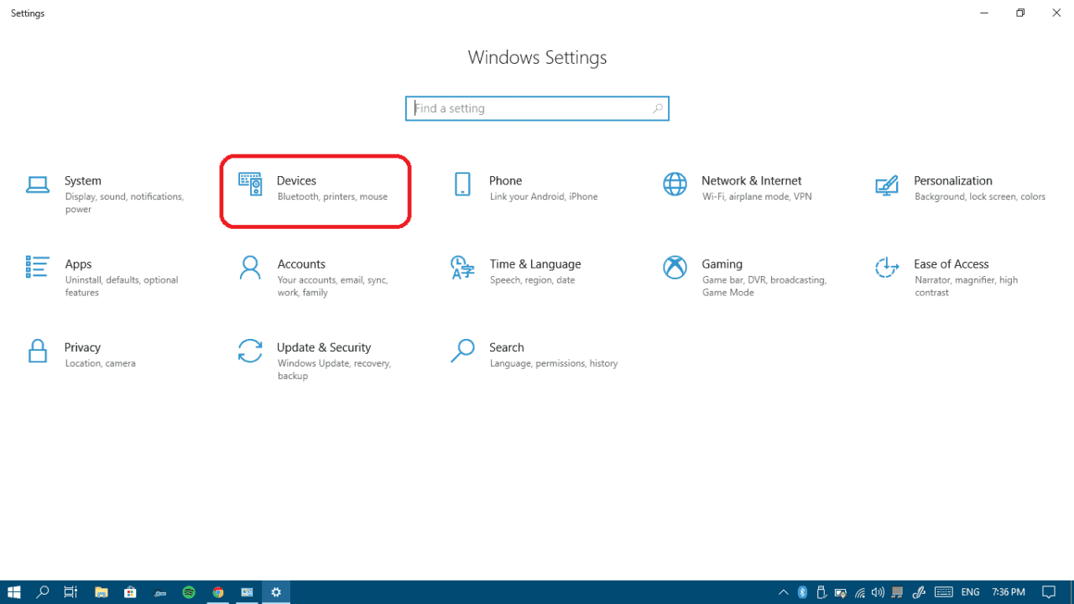Screen dimensions: 1074x604
Task: Expand the hidden system tray icons chevron
Action: click(783, 592)
